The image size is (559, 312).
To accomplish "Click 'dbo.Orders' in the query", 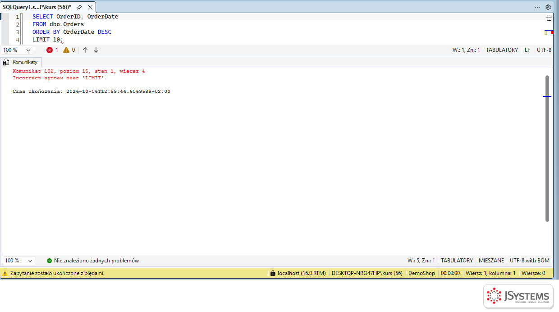I will (x=67, y=24).
